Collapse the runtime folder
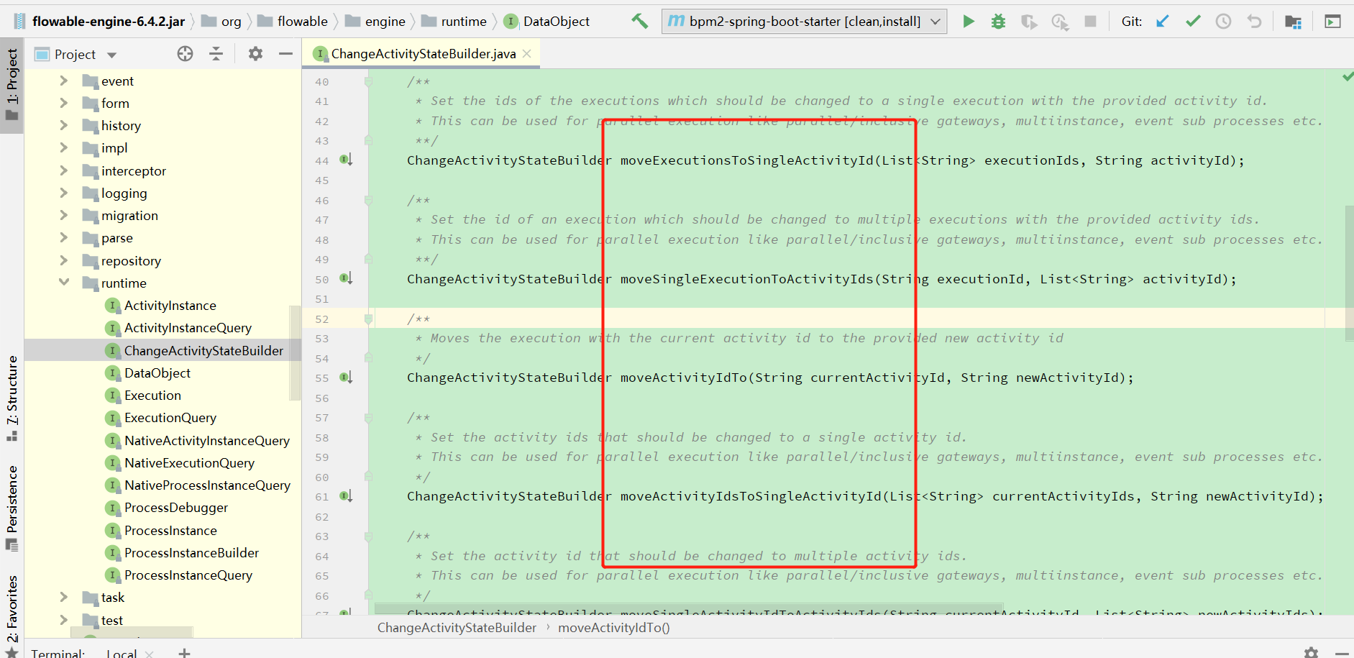1354x658 pixels. 63,283
